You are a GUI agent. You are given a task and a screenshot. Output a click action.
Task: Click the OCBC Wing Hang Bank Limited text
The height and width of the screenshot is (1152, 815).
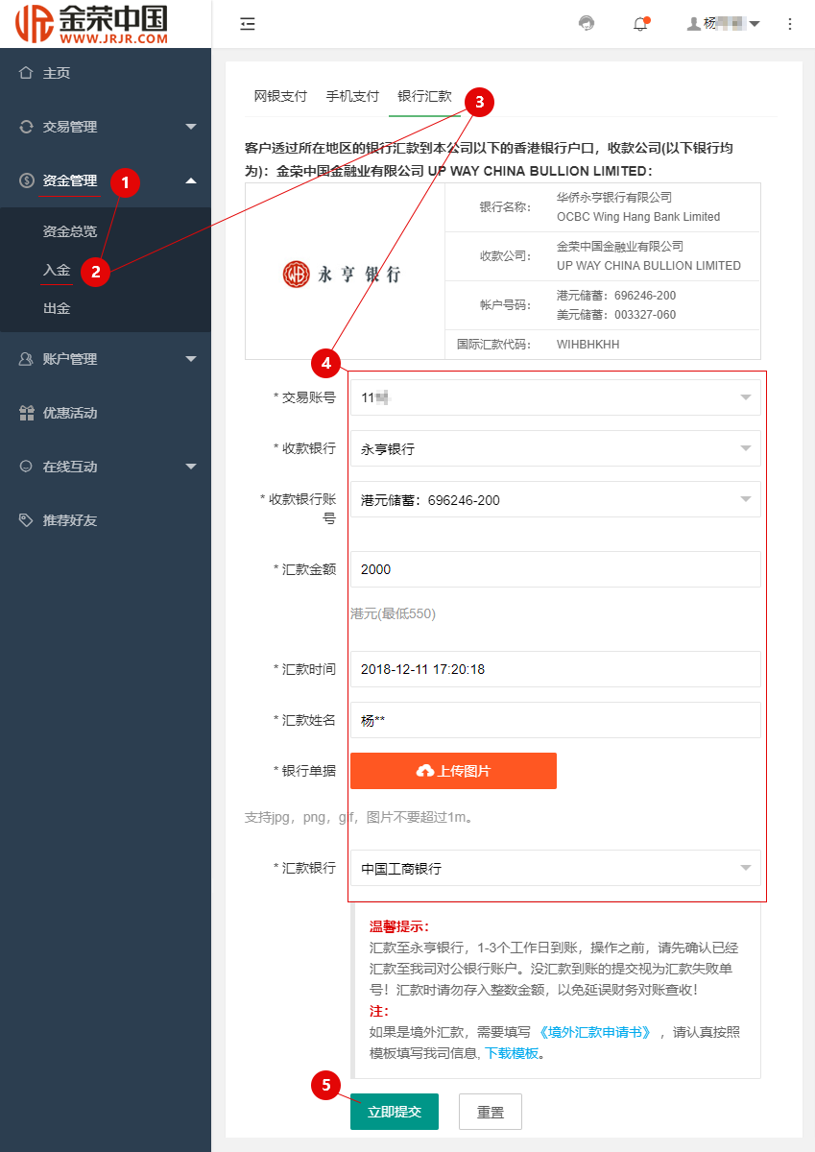[x=638, y=217]
